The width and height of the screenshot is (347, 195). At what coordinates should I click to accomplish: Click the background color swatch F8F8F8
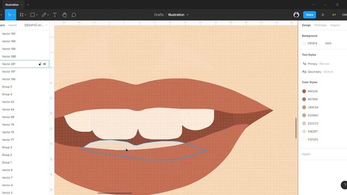[304, 43]
